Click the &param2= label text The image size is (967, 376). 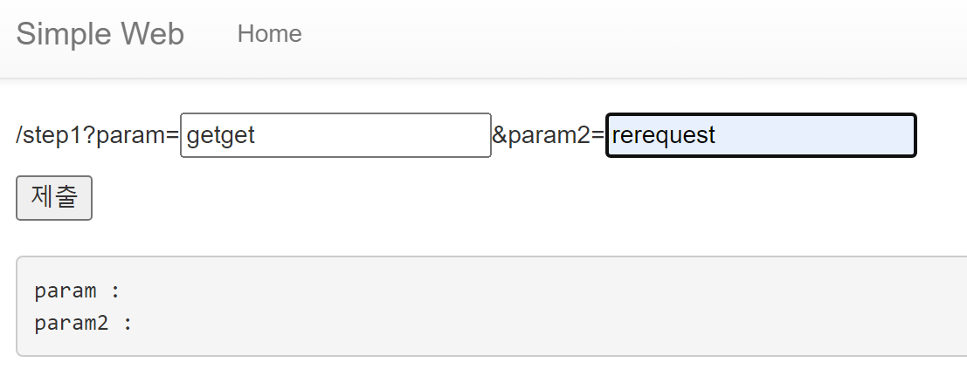point(549,135)
